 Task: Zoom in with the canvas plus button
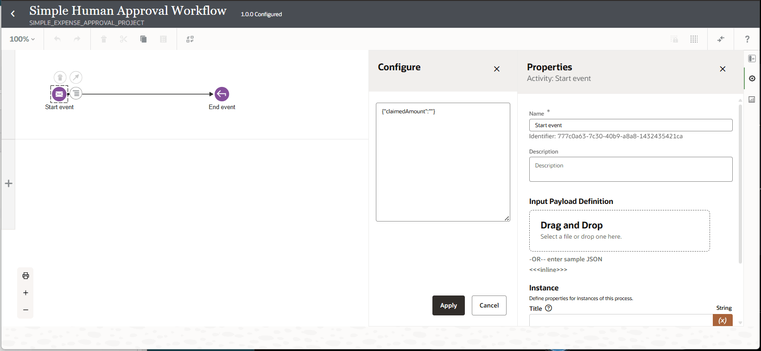click(x=25, y=293)
